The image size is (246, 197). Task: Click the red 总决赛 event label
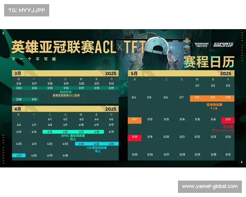click(228, 126)
